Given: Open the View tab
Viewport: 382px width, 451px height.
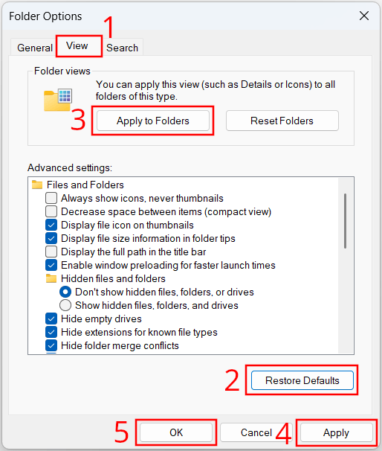Looking at the screenshot, I should tap(77, 45).
